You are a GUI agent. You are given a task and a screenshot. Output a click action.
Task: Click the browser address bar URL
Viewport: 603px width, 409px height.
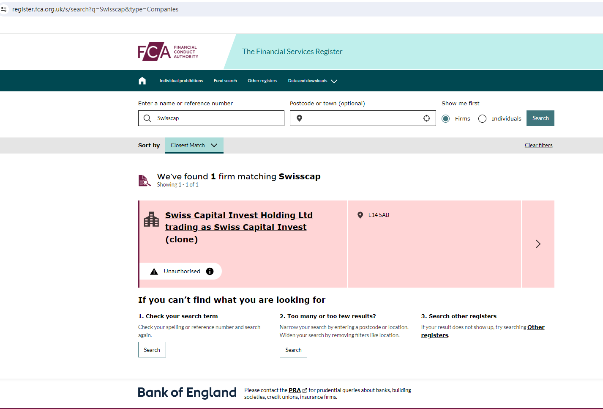point(95,9)
